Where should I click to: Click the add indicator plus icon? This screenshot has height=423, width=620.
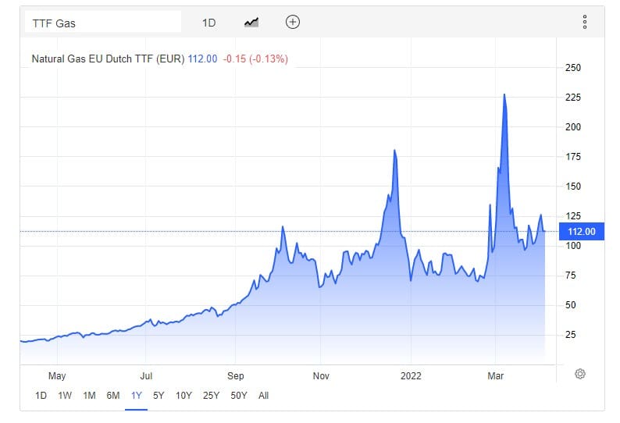(292, 22)
